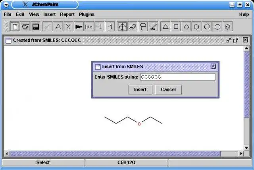Close the Insert from SMILES dialog
This screenshot has height=170, width=254.
(213, 66)
